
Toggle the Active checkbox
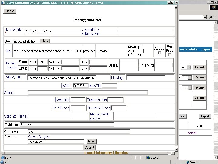pos(159,53)
